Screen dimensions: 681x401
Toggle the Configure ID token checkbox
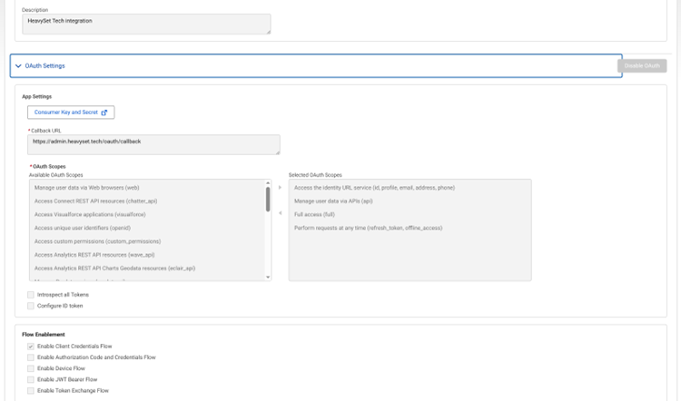[30, 306]
